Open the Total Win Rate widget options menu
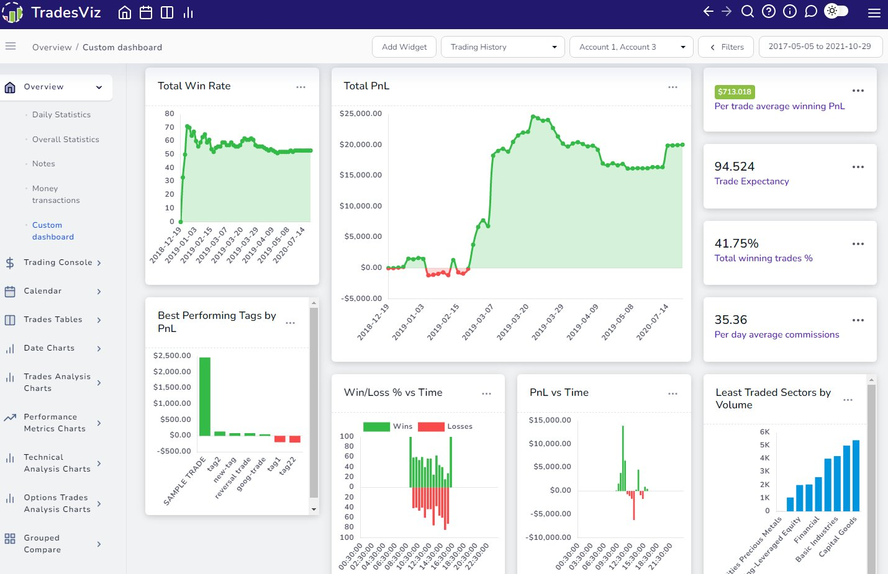This screenshot has height=574, width=888. click(x=301, y=87)
